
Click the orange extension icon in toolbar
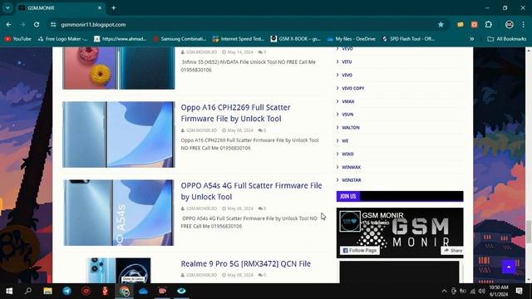point(475,24)
